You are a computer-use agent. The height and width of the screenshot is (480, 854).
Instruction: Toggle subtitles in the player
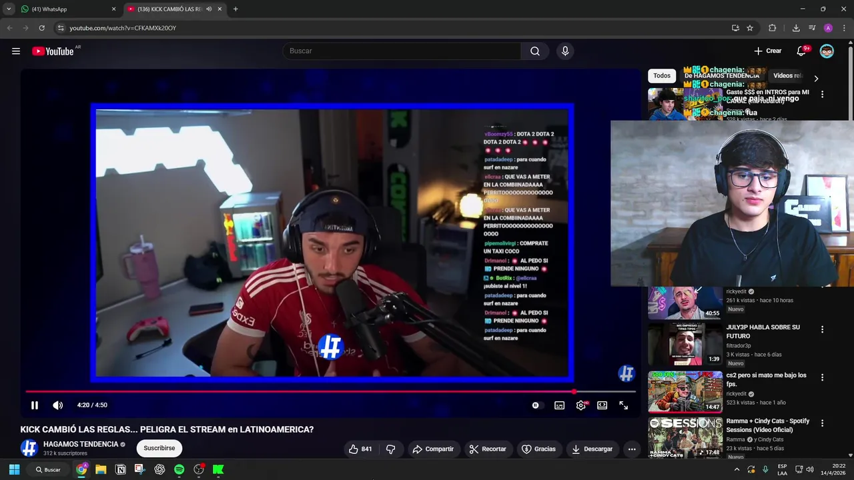click(560, 405)
